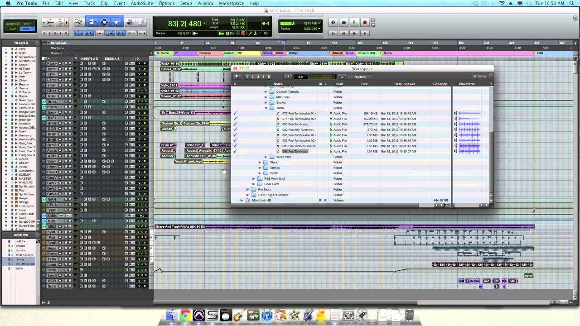This screenshot has height=326, width=580.
Task: Expand the Macintosh HD volume
Action: pos(242,201)
